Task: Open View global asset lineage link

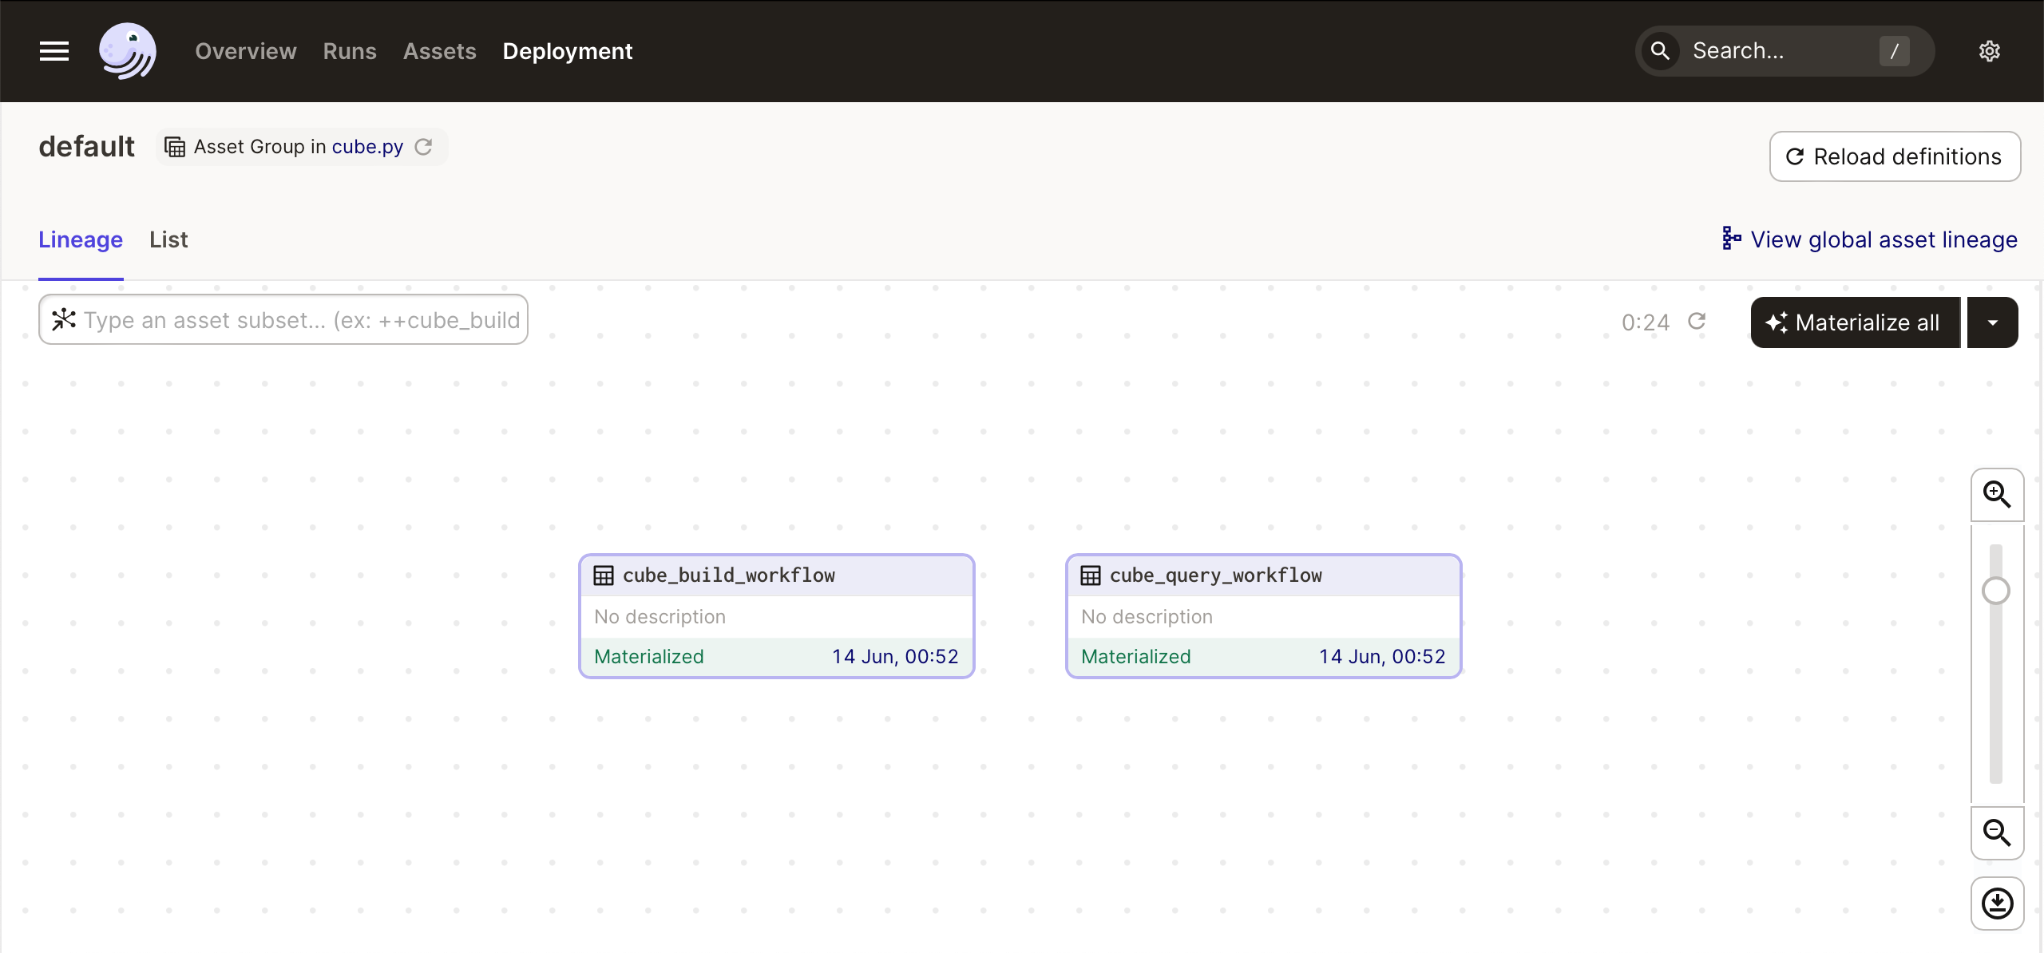Action: point(1871,239)
